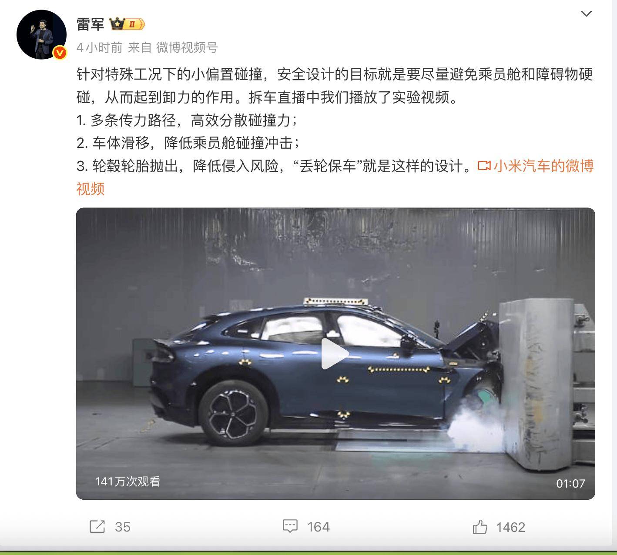Click the 01:07 video duration label

coord(570,483)
